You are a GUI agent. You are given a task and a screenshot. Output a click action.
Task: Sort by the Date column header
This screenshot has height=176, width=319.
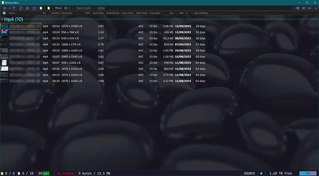(181, 13)
